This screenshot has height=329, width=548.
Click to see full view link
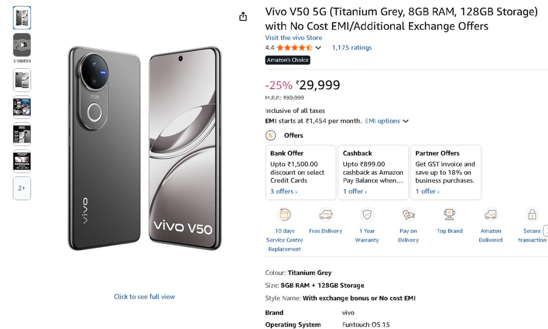[144, 297]
